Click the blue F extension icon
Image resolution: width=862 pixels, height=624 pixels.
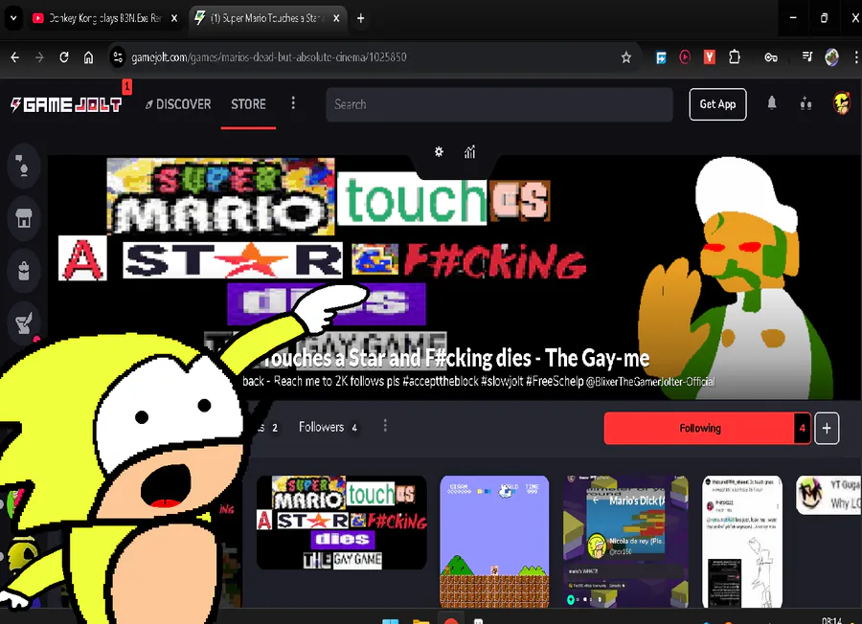point(661,57)
